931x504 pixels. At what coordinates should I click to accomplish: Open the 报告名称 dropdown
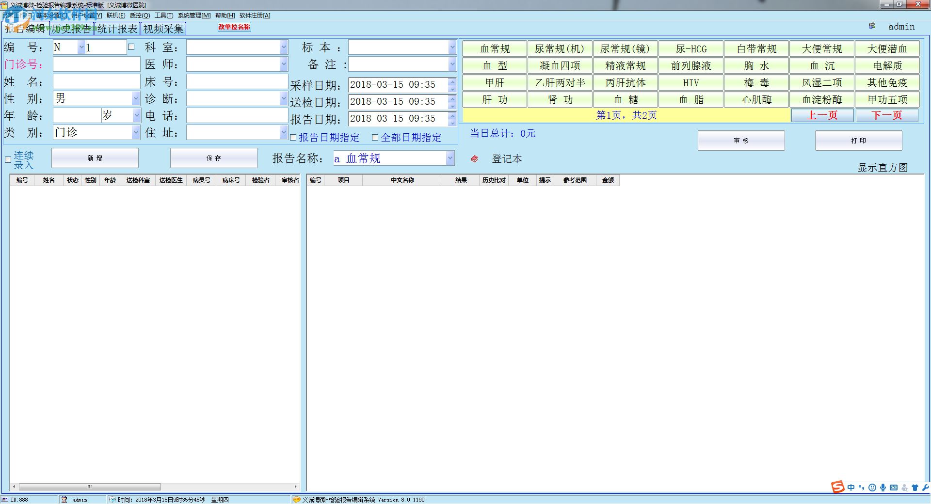coord(450,158)
